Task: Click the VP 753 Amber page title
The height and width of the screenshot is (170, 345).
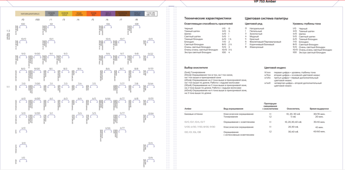Action: coord(265,2)
